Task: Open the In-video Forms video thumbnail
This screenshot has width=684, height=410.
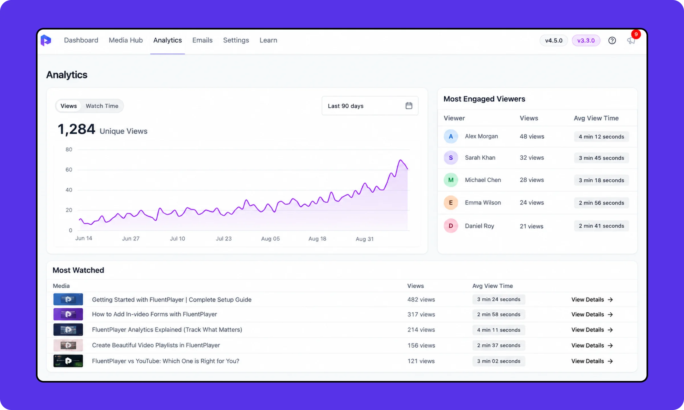Action: pos(68,314)
